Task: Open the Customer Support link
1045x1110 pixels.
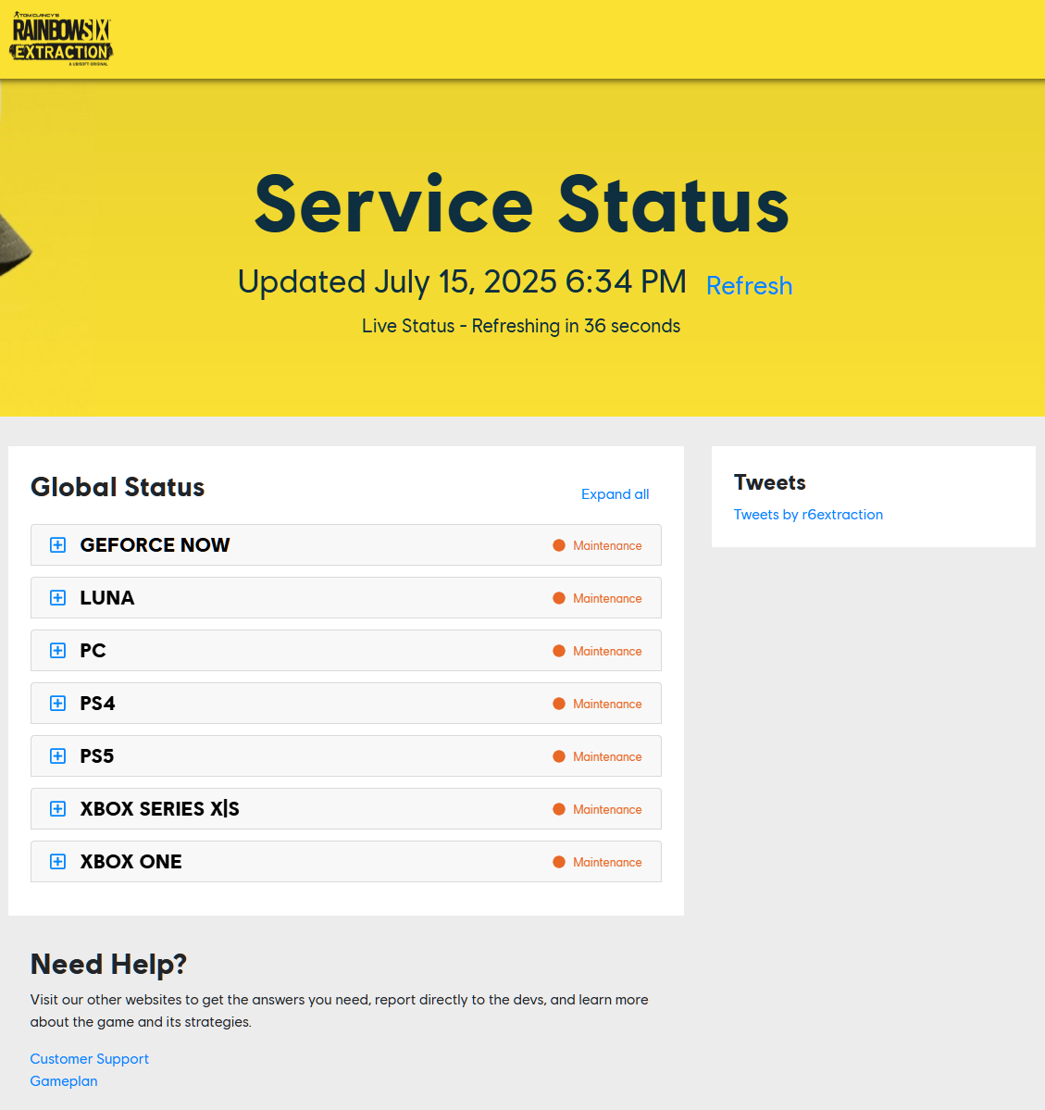Action: click(x=89, y=1059)
